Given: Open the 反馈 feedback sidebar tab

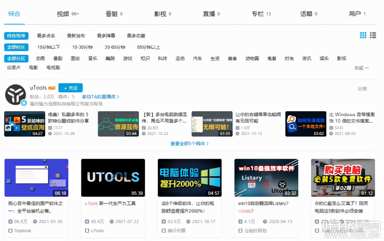Looking at the screenshot, I should point(362,89).
